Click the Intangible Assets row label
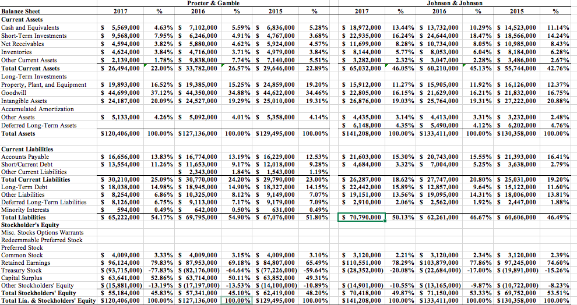The image size is (577, 305). click(24, 101)
